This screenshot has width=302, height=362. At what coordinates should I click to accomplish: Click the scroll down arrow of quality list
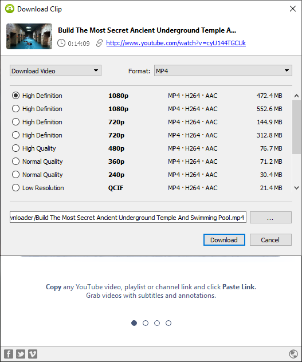[x=296, y=188]
